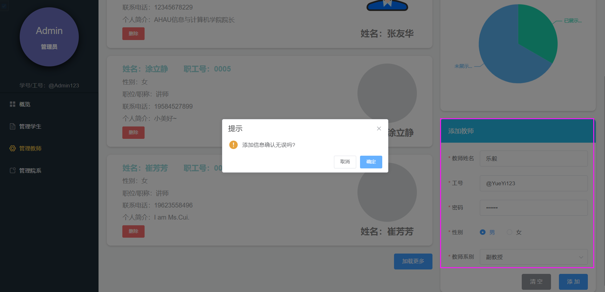
Task: Click the 已展示... chart legend label
Action: coord(573,21)
